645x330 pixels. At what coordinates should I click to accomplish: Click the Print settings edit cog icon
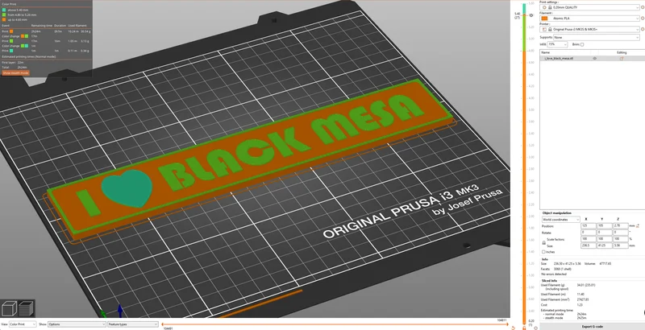643,7
